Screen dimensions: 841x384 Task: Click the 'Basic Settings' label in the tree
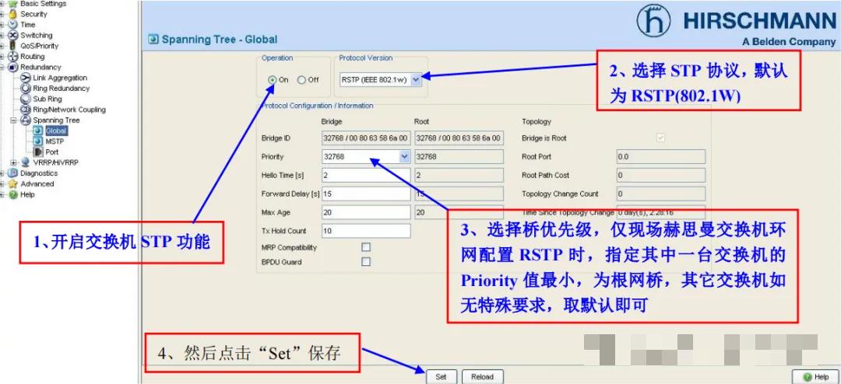[x=44, y=4]
